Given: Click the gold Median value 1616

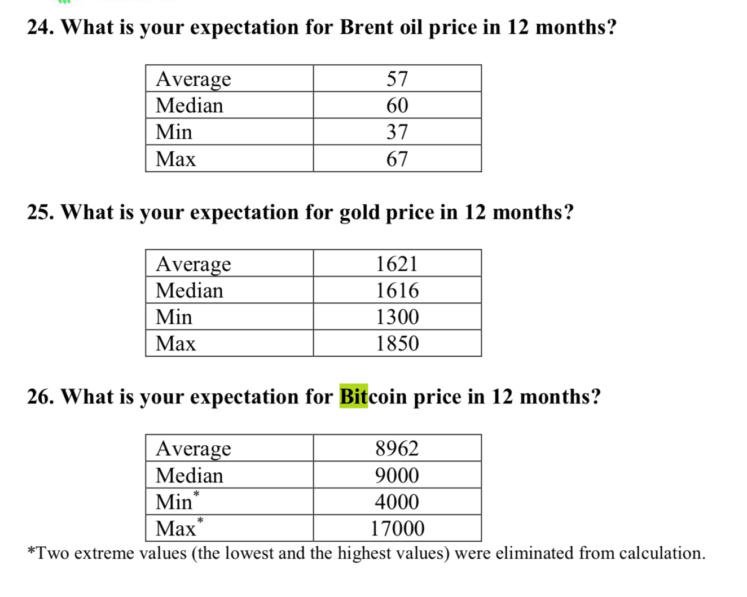Looking at the screenshot, I should pos(397,290).
